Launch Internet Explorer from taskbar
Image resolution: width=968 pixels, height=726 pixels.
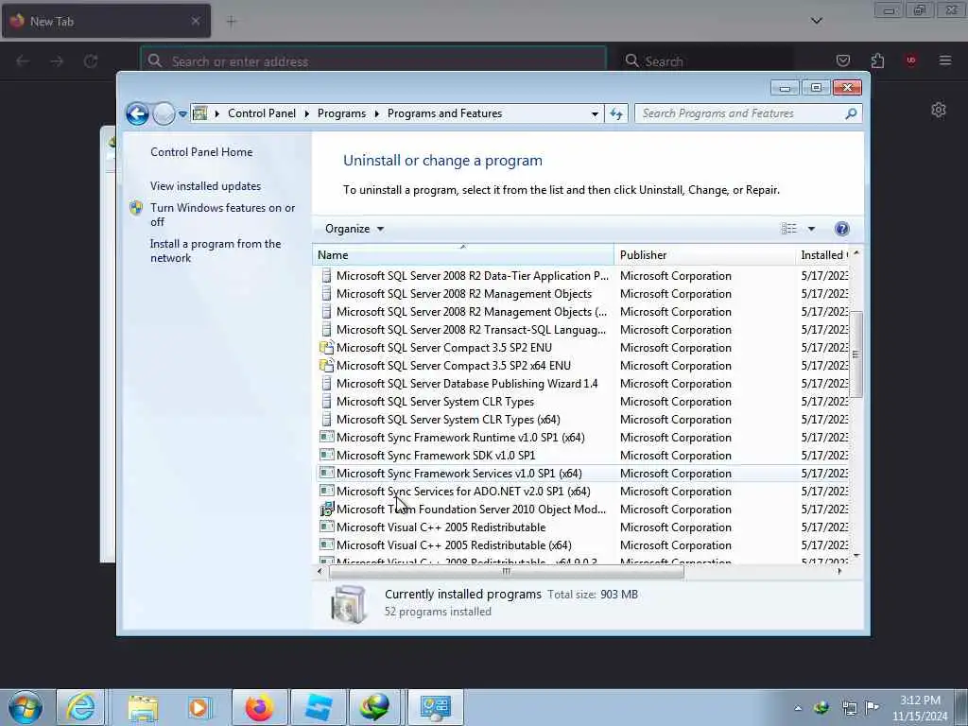81,707
